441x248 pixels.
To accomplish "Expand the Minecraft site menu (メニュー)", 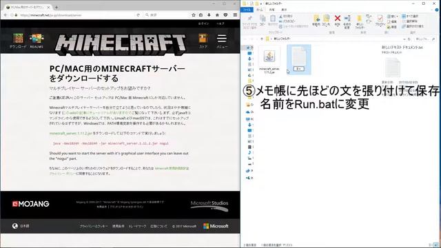I will (222, 41).
